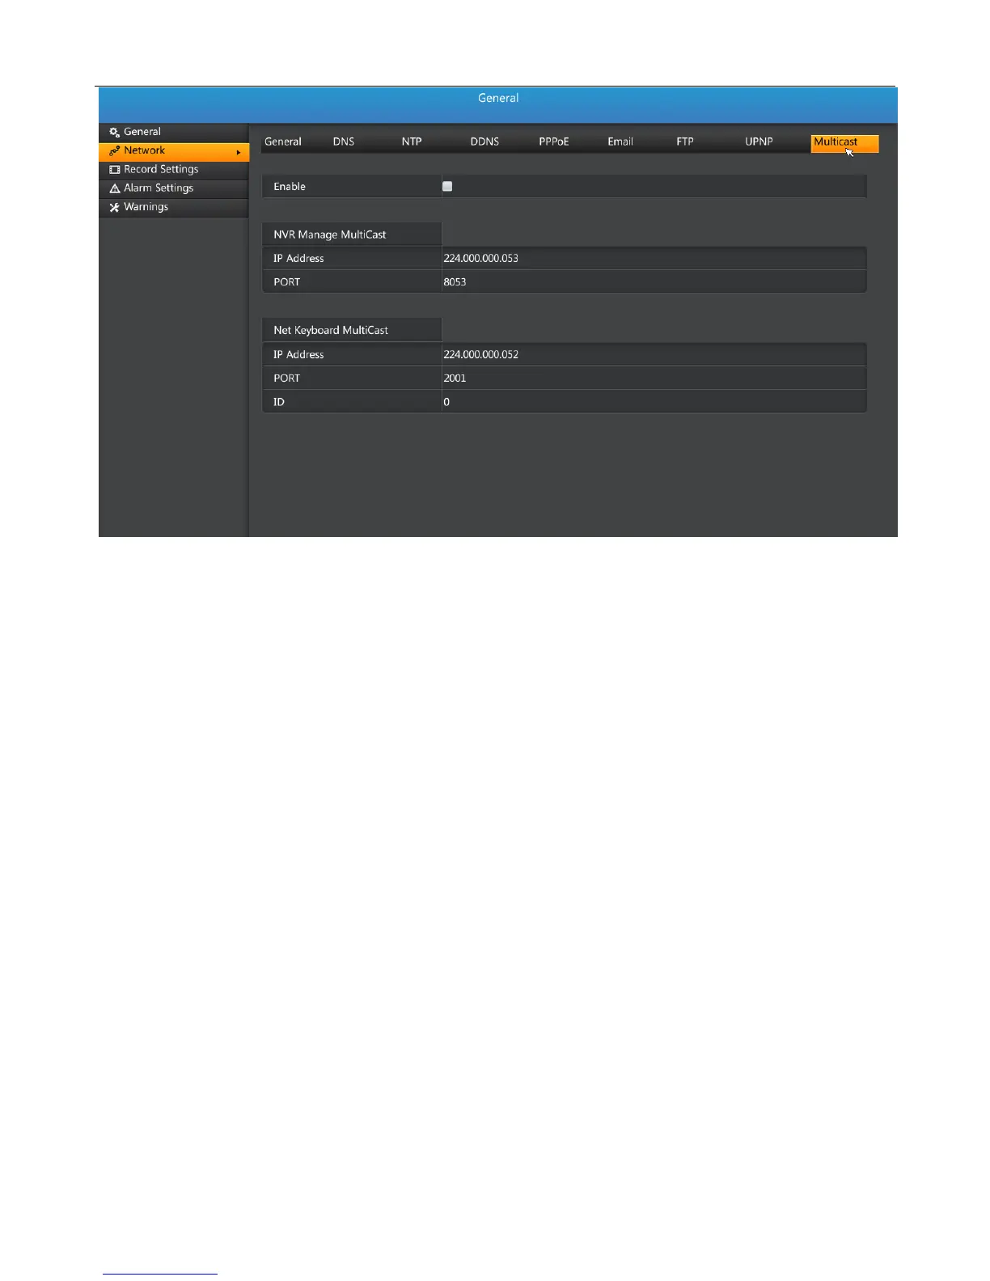Screen dimensions: 990x1281
Task: Open the General network tab
Action: pos(283,142)
